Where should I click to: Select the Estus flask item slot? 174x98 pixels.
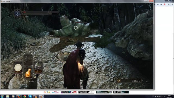tap(28, 73)
